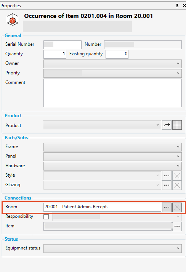Toggle the Responsibility checkbox
Image resolution: width=186 pixels, height=272 pixels.
(46, 217)
